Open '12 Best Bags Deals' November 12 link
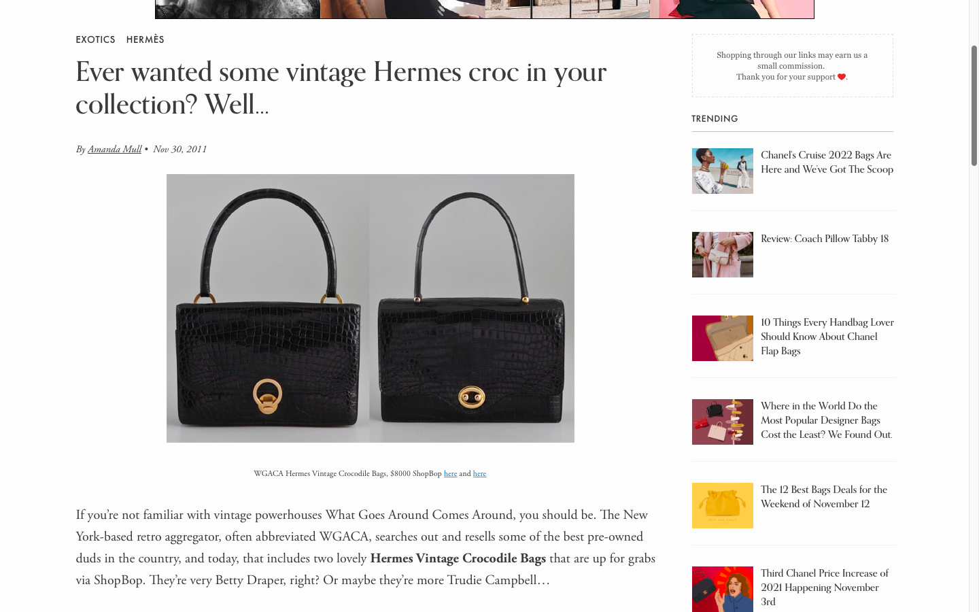 [x=824, y=497]
